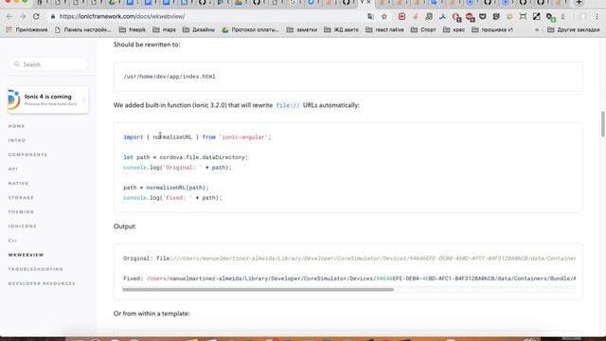
Task: Click the Original: file:/// output line
Action: coord(349,259)
